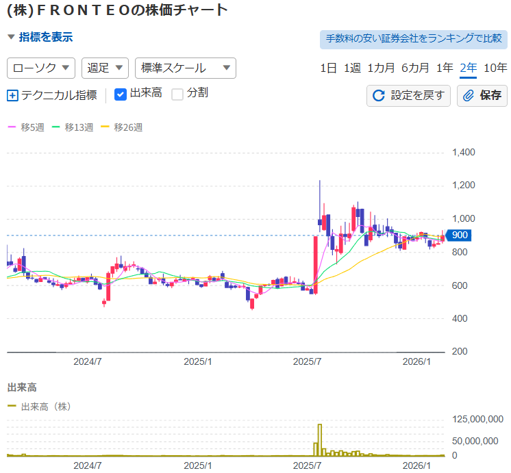Switch to the 1週 time range
Viewport: 511px width, 473px height.
[352, 68]
